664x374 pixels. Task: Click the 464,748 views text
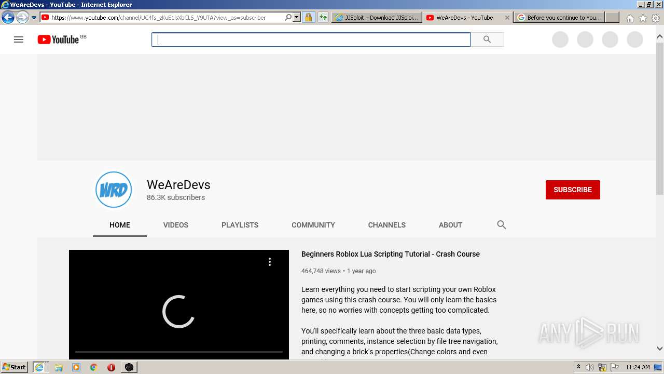tap(321, 271)
